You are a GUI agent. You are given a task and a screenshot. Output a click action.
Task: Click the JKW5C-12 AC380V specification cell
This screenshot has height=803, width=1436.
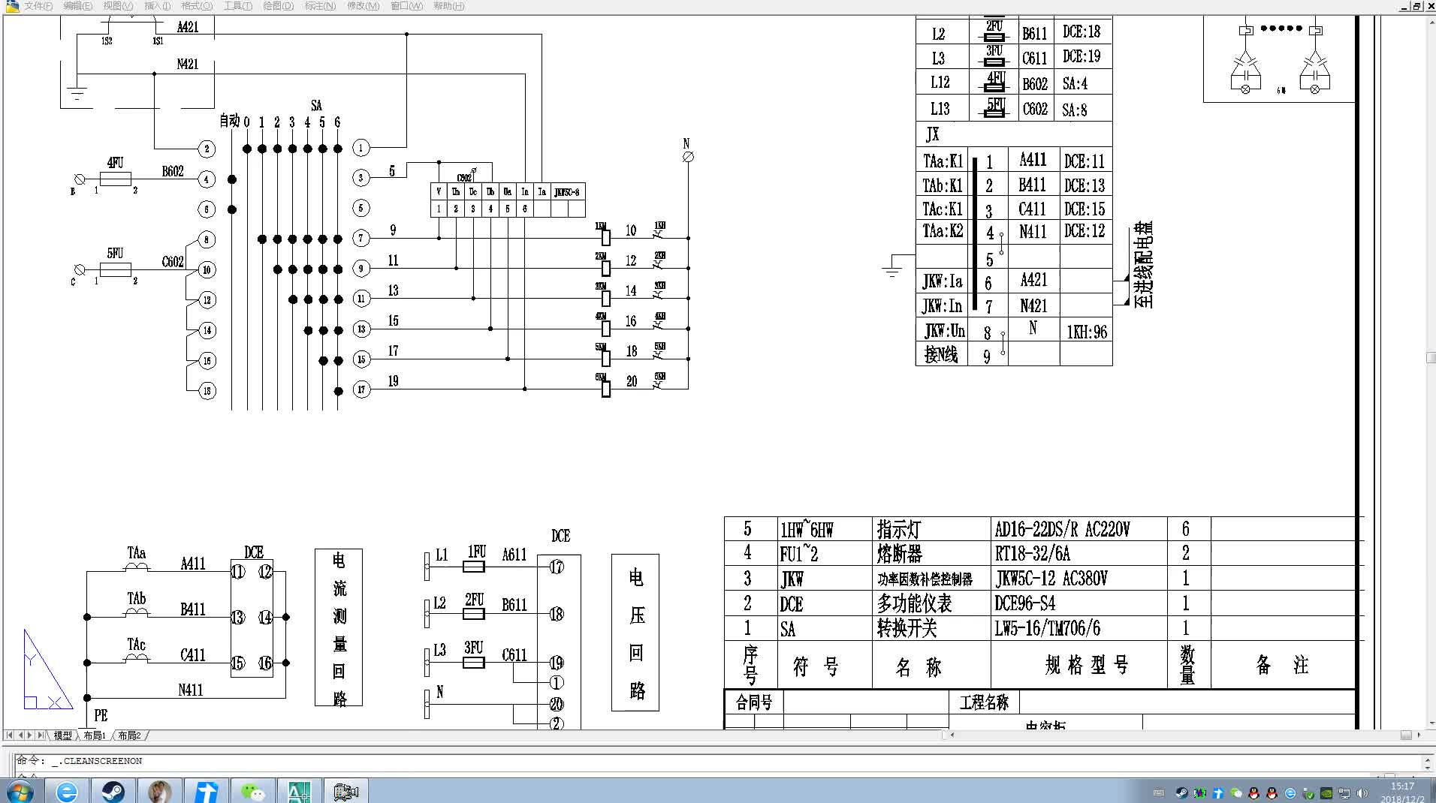point(1079,579)
